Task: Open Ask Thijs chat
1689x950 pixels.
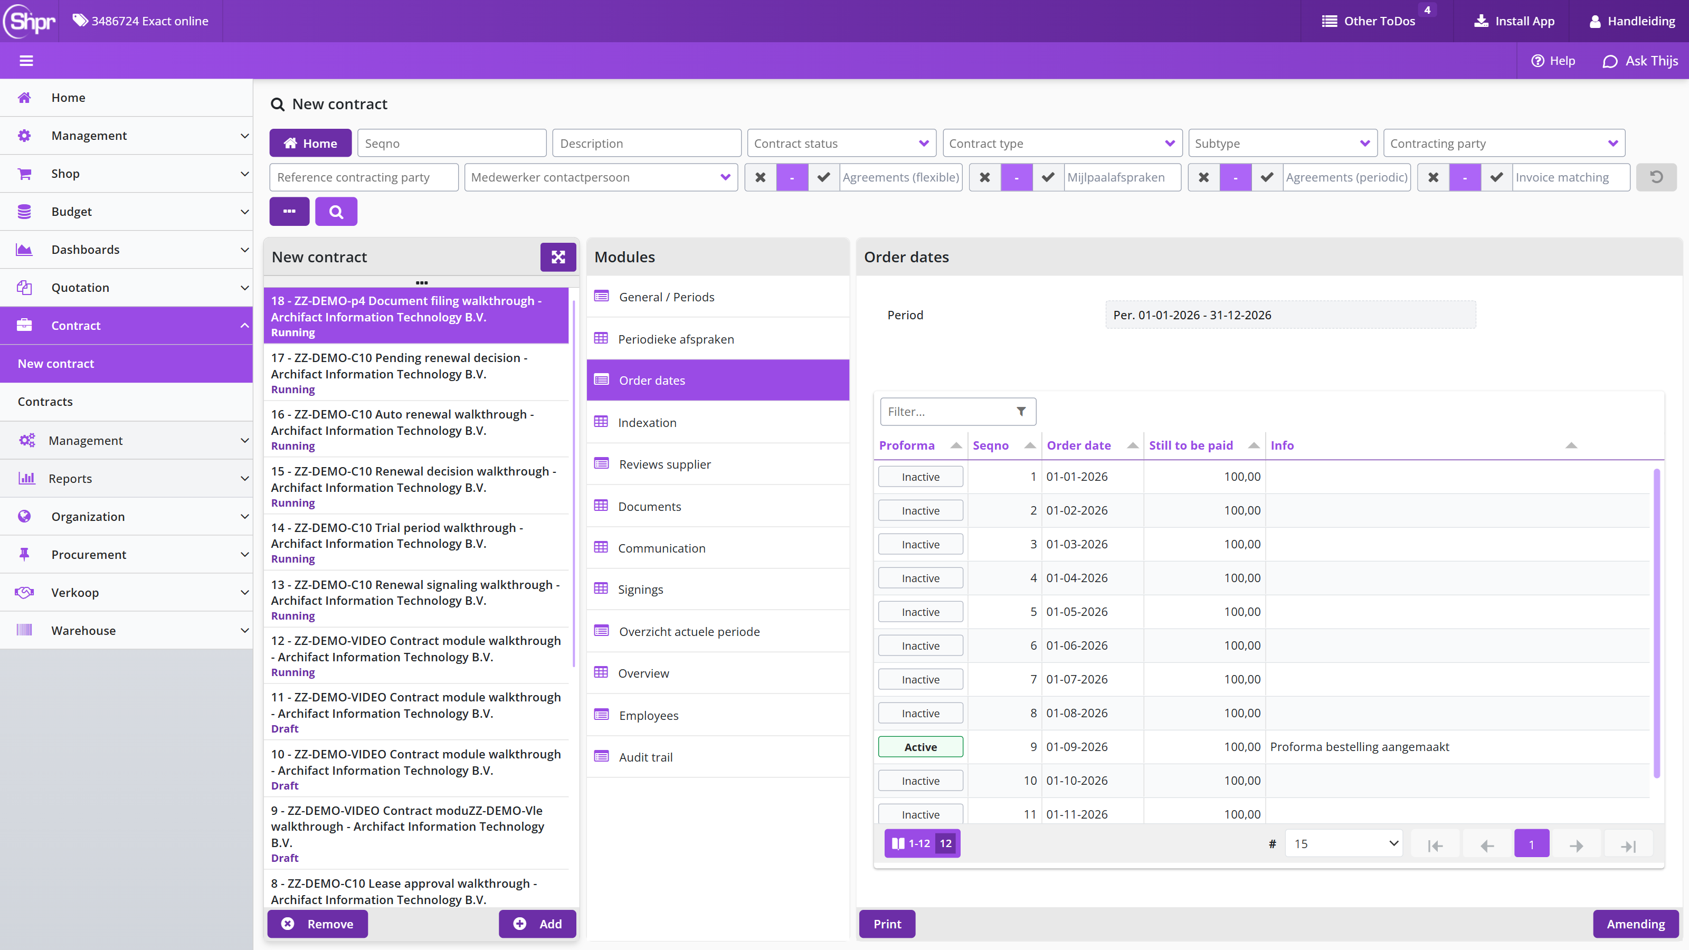Action: [x=1640, y=61]
